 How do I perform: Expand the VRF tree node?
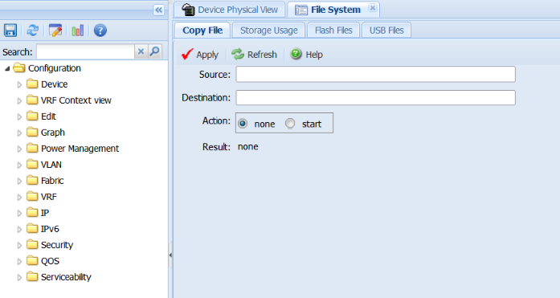click(x=19, y=197)
